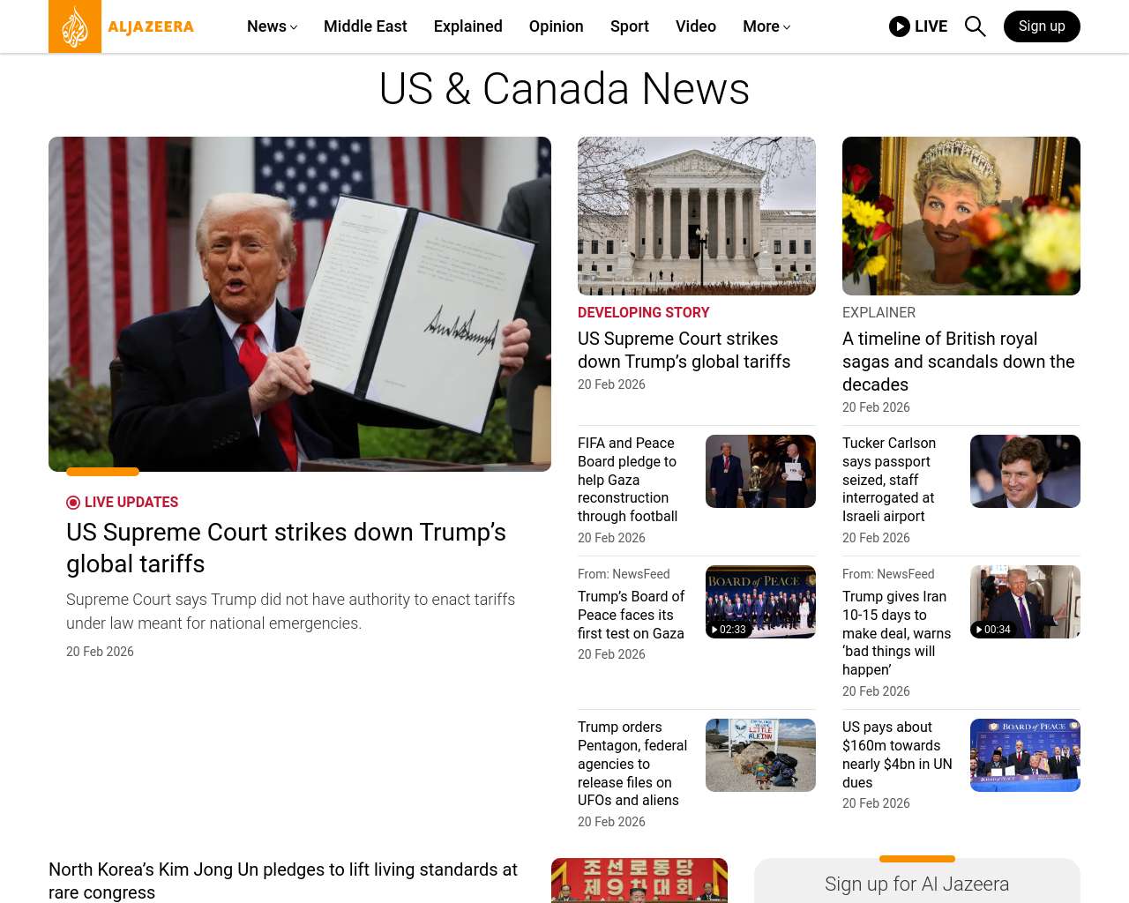This screenshot has width=1129, height=903.
Task: Expand the News dropdown menu
Action: click(272, 26)
